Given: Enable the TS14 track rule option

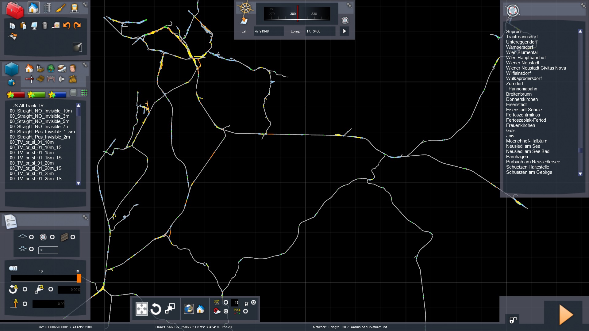Looking at the screenshot, I should (245, 311).
